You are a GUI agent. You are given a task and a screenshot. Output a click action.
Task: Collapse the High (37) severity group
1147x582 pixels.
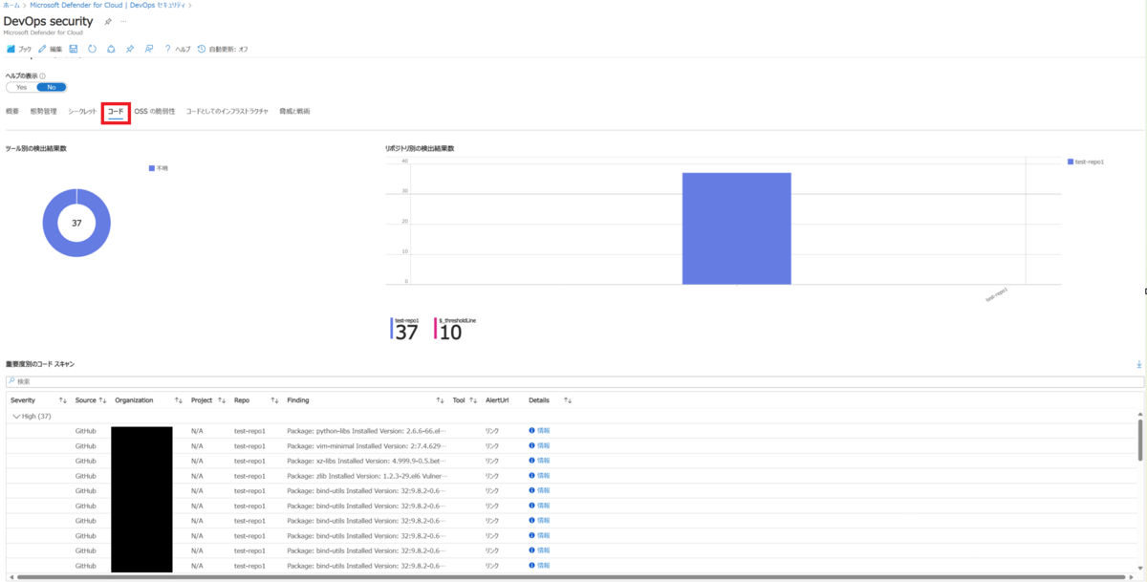point(16,416)
